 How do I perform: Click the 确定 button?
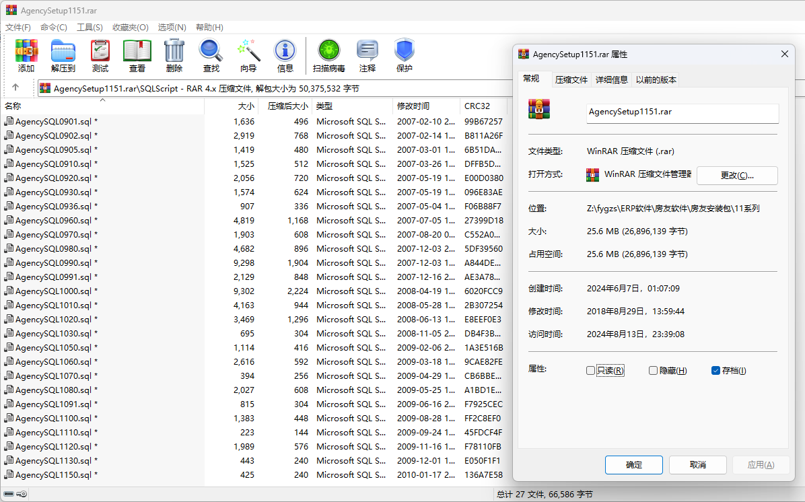click(633, 464)
